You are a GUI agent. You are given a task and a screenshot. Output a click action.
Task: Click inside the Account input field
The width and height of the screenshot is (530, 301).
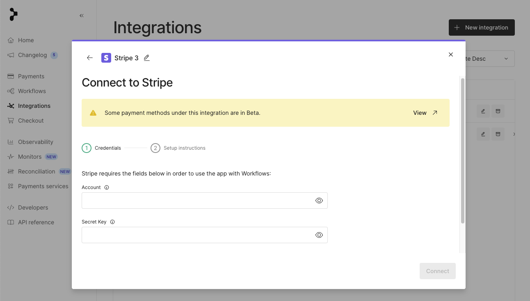205,201
